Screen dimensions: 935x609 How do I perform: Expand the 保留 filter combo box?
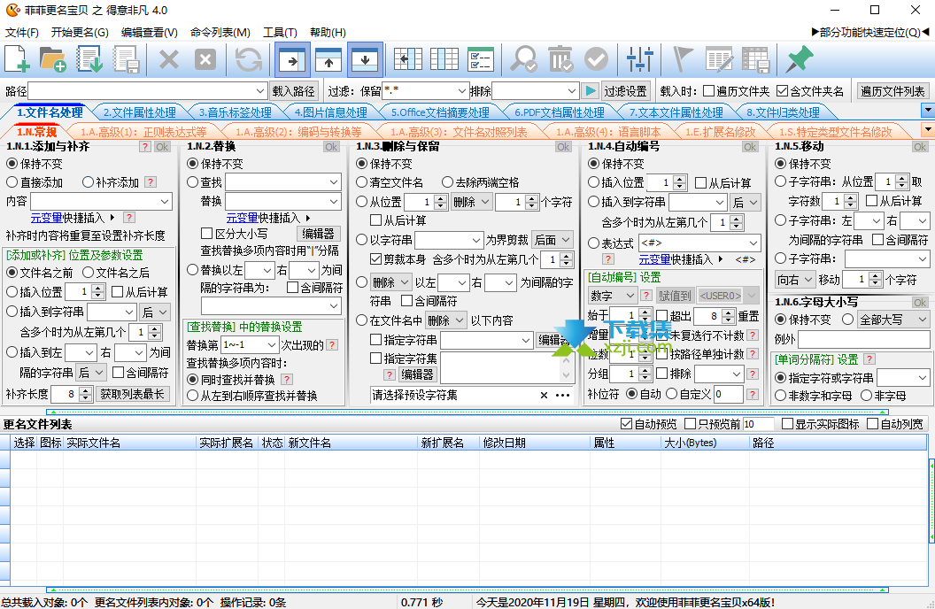point(461,91)
